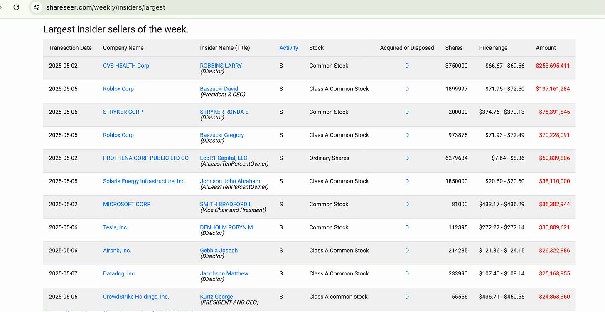The width and height of the screenshot is (605, 312).
Task: Select the price range $272.27 - $277.14
Action: click(502, 227)
